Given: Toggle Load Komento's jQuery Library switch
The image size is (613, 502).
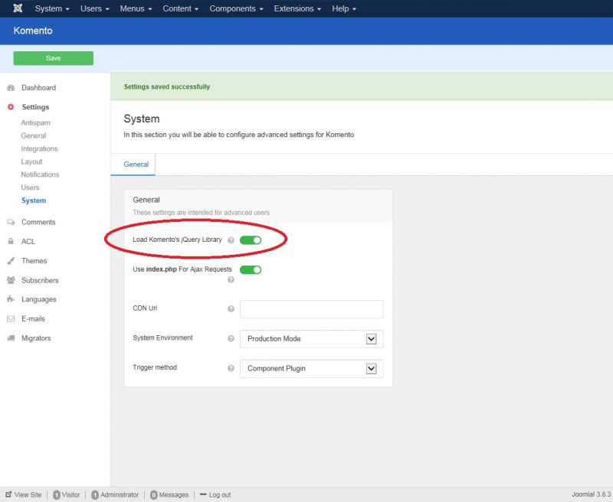Looking at the screenshot, I should [251, 240].
